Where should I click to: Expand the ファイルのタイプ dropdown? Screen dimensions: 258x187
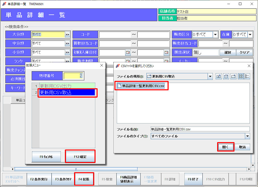coord(247,136)
